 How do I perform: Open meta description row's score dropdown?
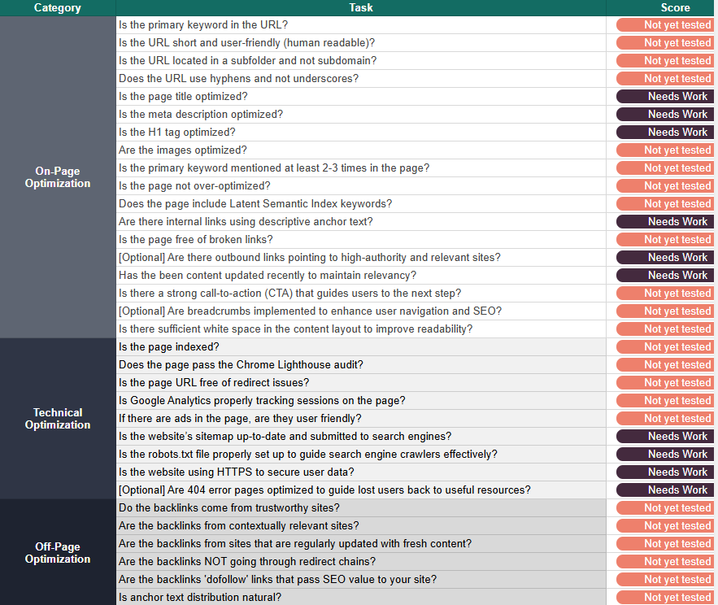point(664,115)
